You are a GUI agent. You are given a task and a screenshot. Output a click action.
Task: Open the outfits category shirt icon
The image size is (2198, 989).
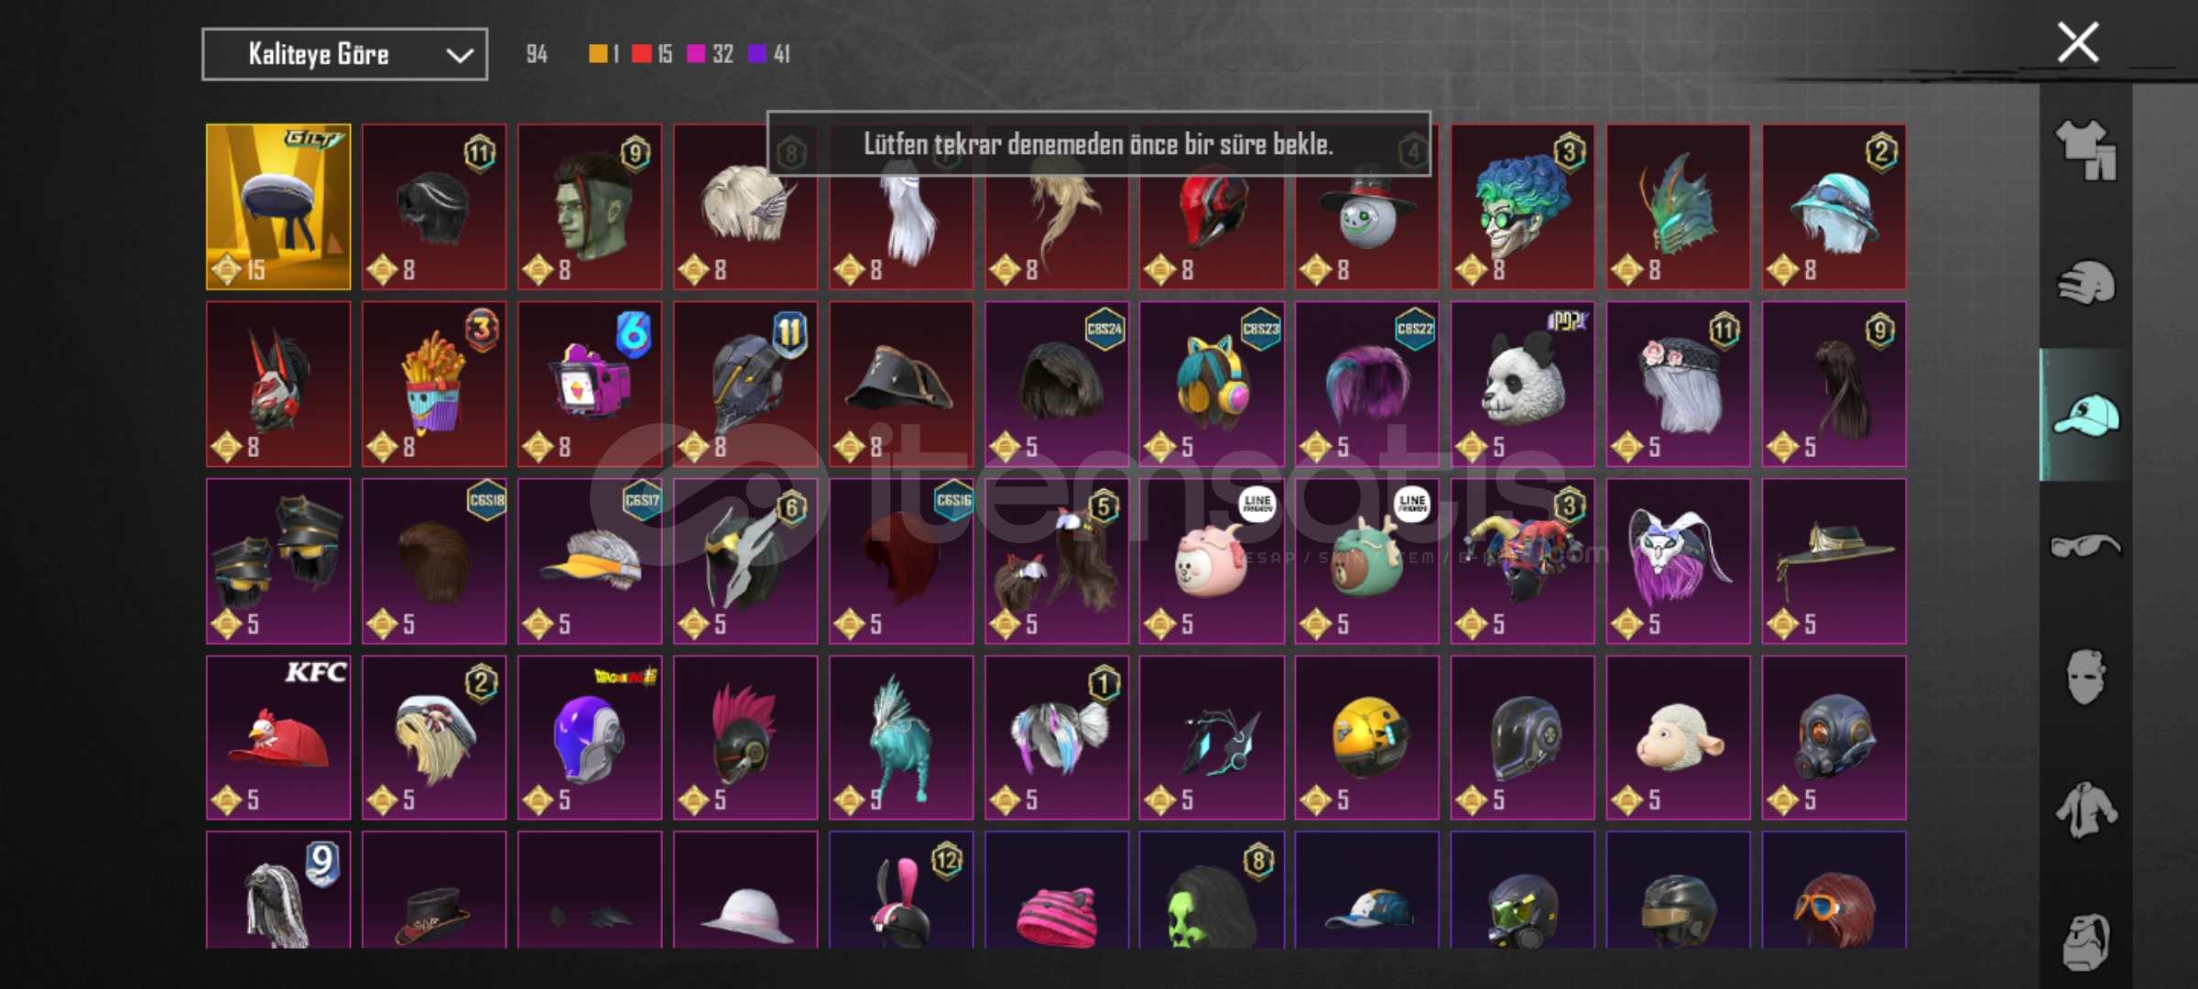2085,151
